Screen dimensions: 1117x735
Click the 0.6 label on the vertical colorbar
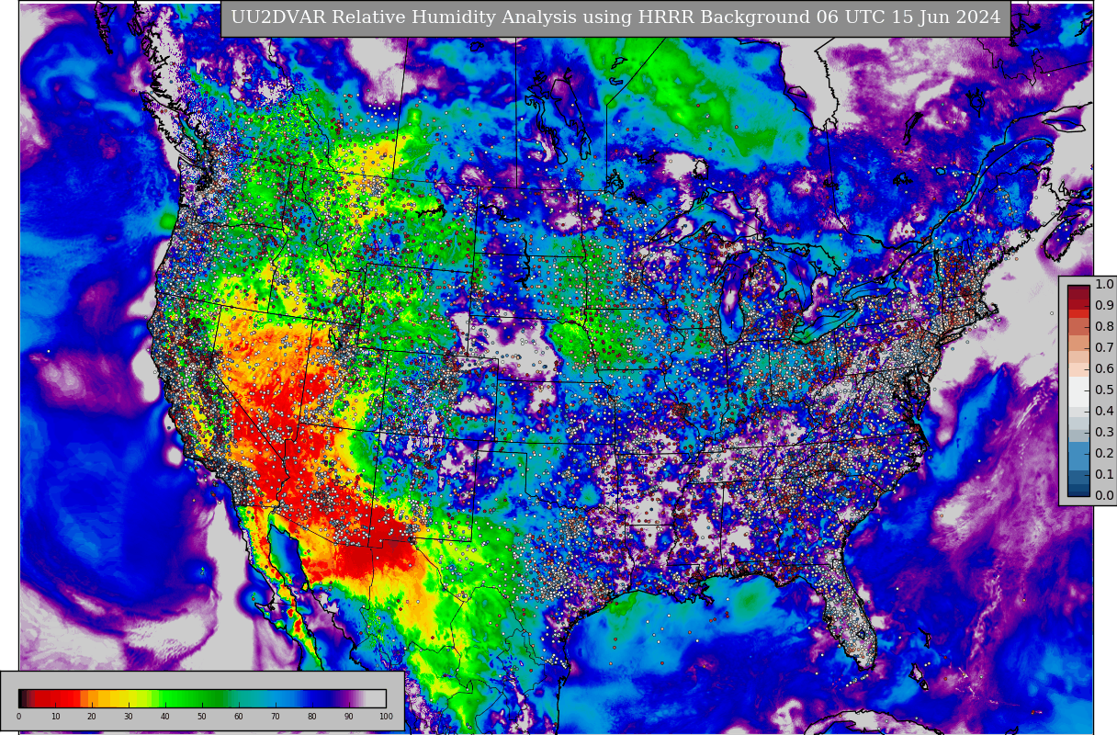[1104, 369]
